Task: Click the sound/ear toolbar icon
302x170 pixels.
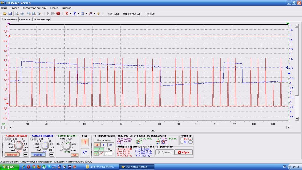Action: pos(98,14)
